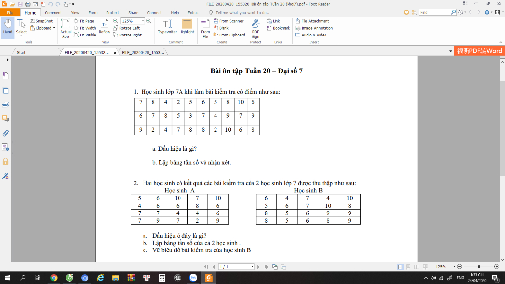Add an Image Annotation
This screenshot has width=505, height=284.
click(x=314, y=28)
